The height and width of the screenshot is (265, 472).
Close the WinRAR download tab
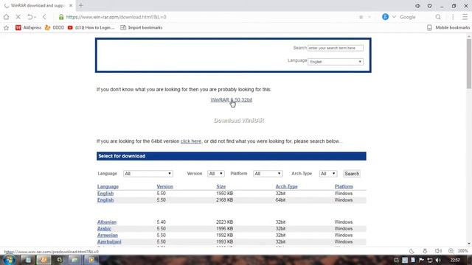point(71,5)
